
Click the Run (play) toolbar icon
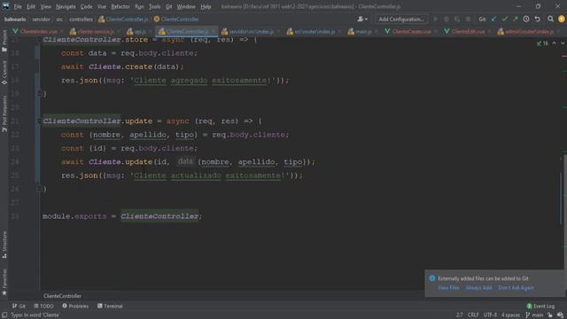[435, 19]
